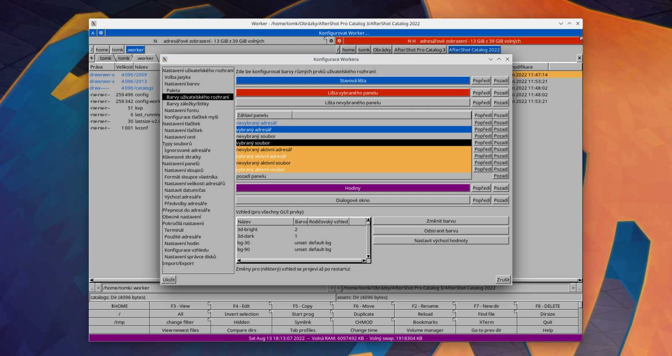Click the 'F8 - DELETE' function button

[x=548, y=306]
